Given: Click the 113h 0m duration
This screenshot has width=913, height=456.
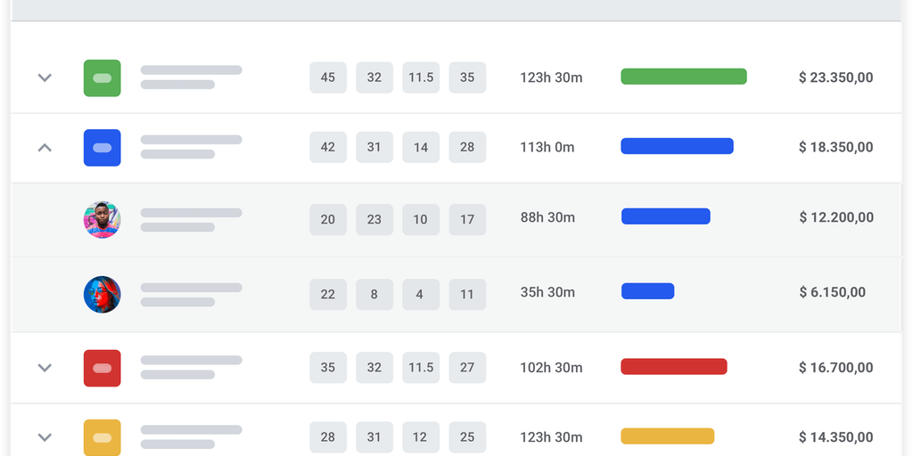Looking at the screenshot, I should pos(547,147).
